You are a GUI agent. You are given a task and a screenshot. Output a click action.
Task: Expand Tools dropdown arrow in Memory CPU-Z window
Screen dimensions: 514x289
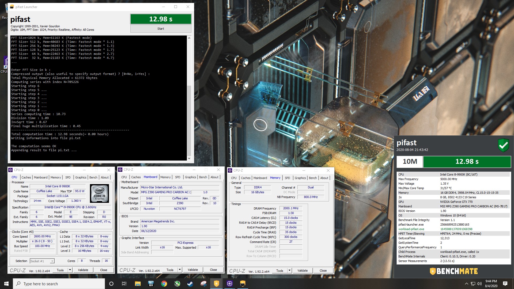tap(289, 271)
